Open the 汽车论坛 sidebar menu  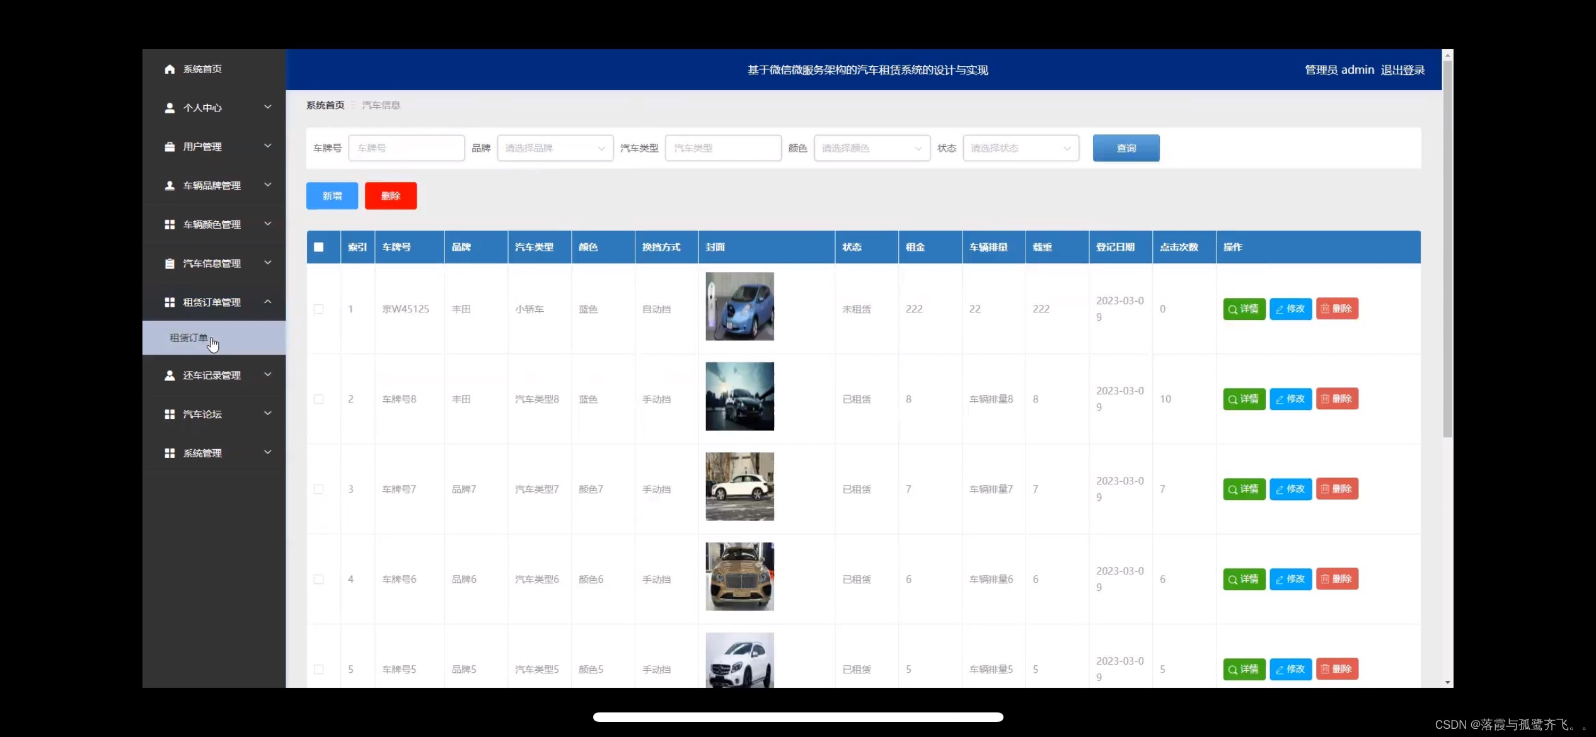pyautogui.click(x=214, y=414)
